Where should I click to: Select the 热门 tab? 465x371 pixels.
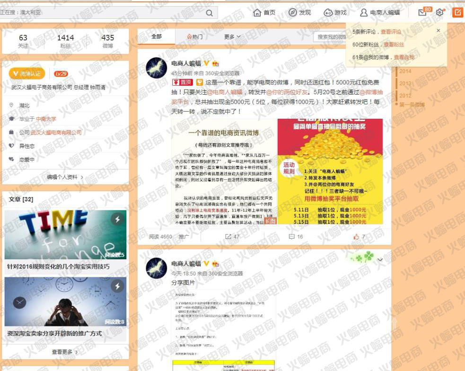[x=195, y=37]
